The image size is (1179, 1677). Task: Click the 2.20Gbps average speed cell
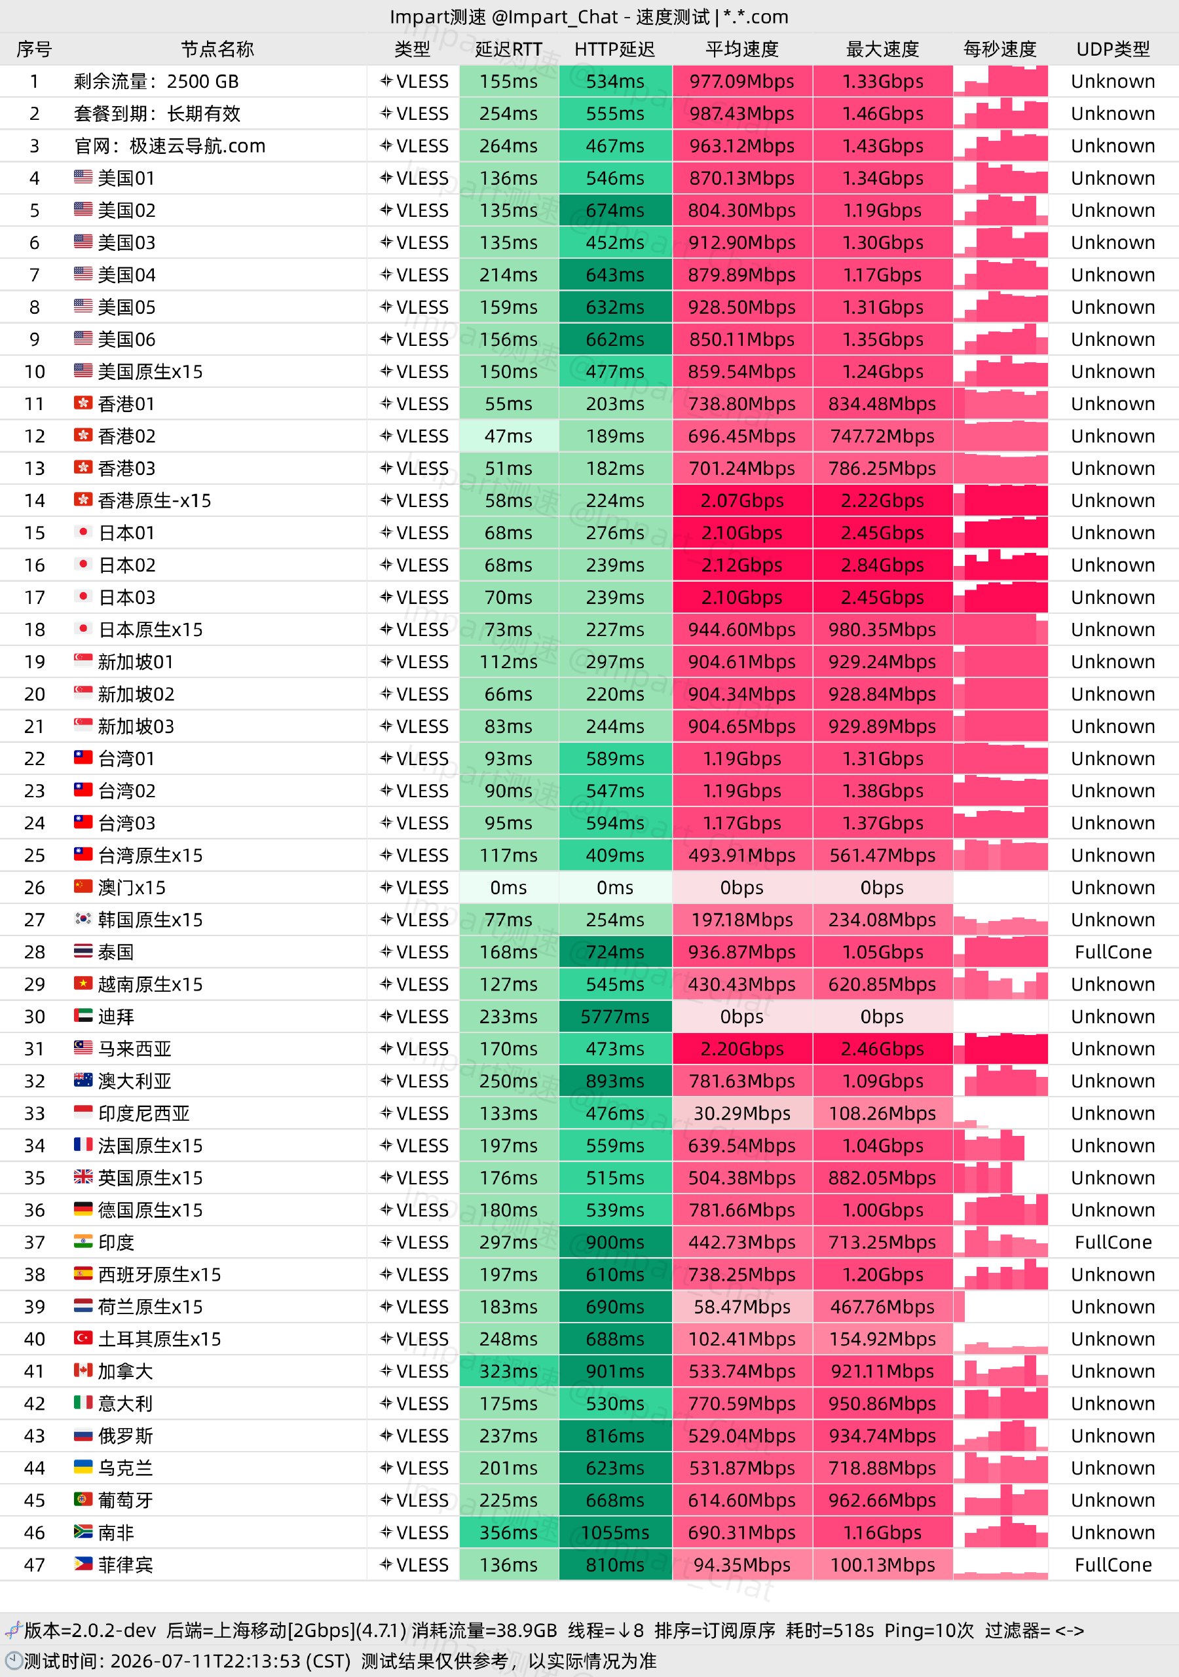(x=741, y=1049)
